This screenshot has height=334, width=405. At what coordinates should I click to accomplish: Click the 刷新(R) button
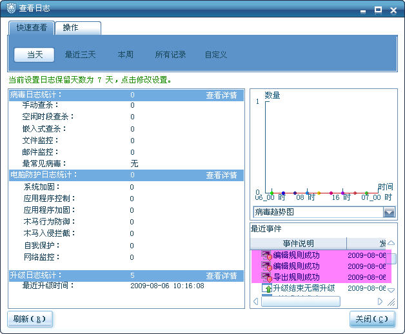click(30, 319)
